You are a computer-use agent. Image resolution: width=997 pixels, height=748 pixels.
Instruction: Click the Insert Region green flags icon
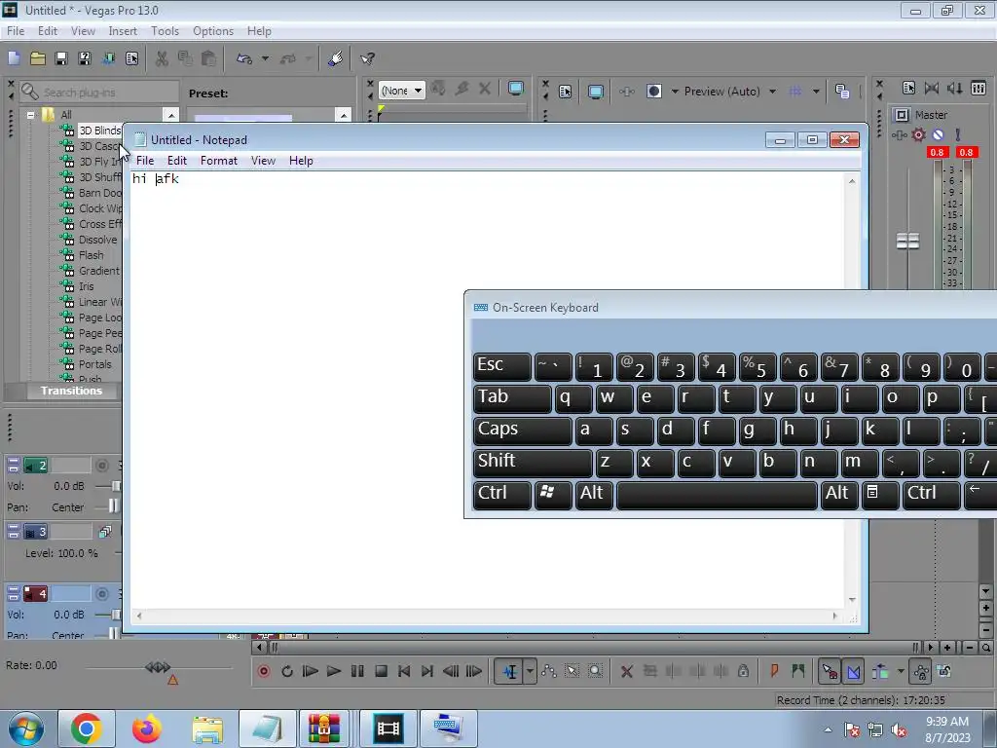798,671
